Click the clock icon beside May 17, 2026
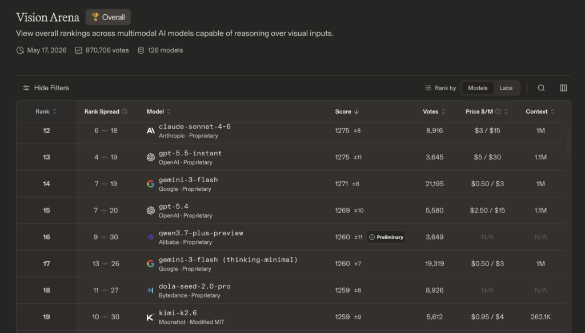 pos(20,50)
